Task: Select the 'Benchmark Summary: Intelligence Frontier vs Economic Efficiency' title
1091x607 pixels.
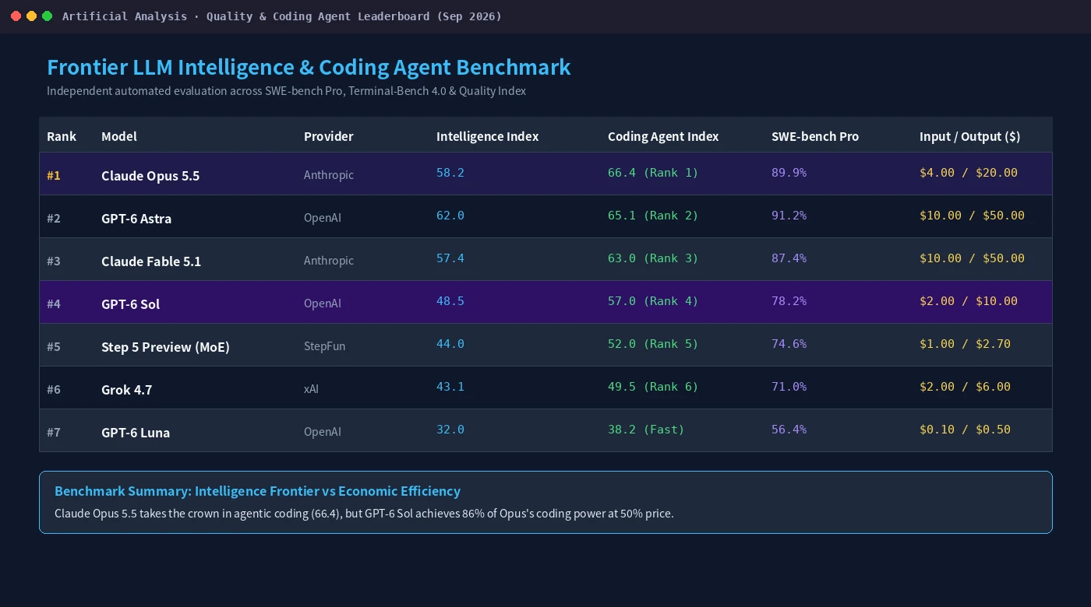Action: click(257, 491)
